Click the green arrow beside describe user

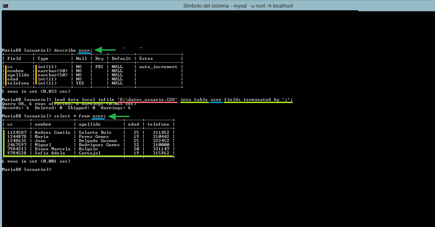coord(105,50)
